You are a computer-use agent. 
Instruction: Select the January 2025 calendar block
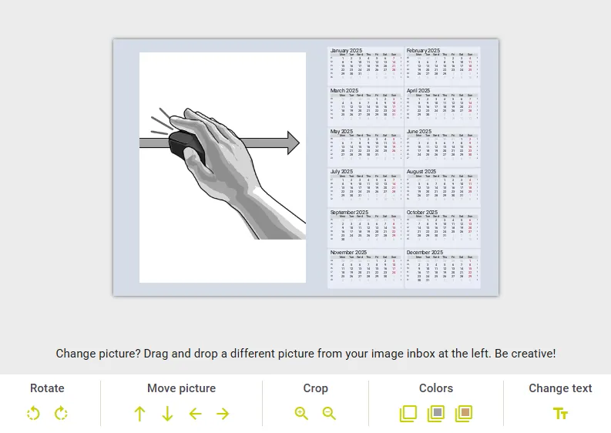[365, 66]
